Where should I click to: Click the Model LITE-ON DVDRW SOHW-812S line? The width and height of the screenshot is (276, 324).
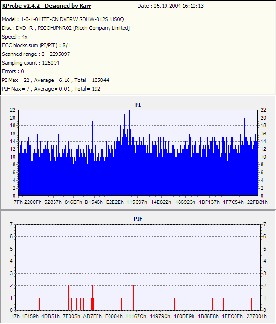(63, 19)
